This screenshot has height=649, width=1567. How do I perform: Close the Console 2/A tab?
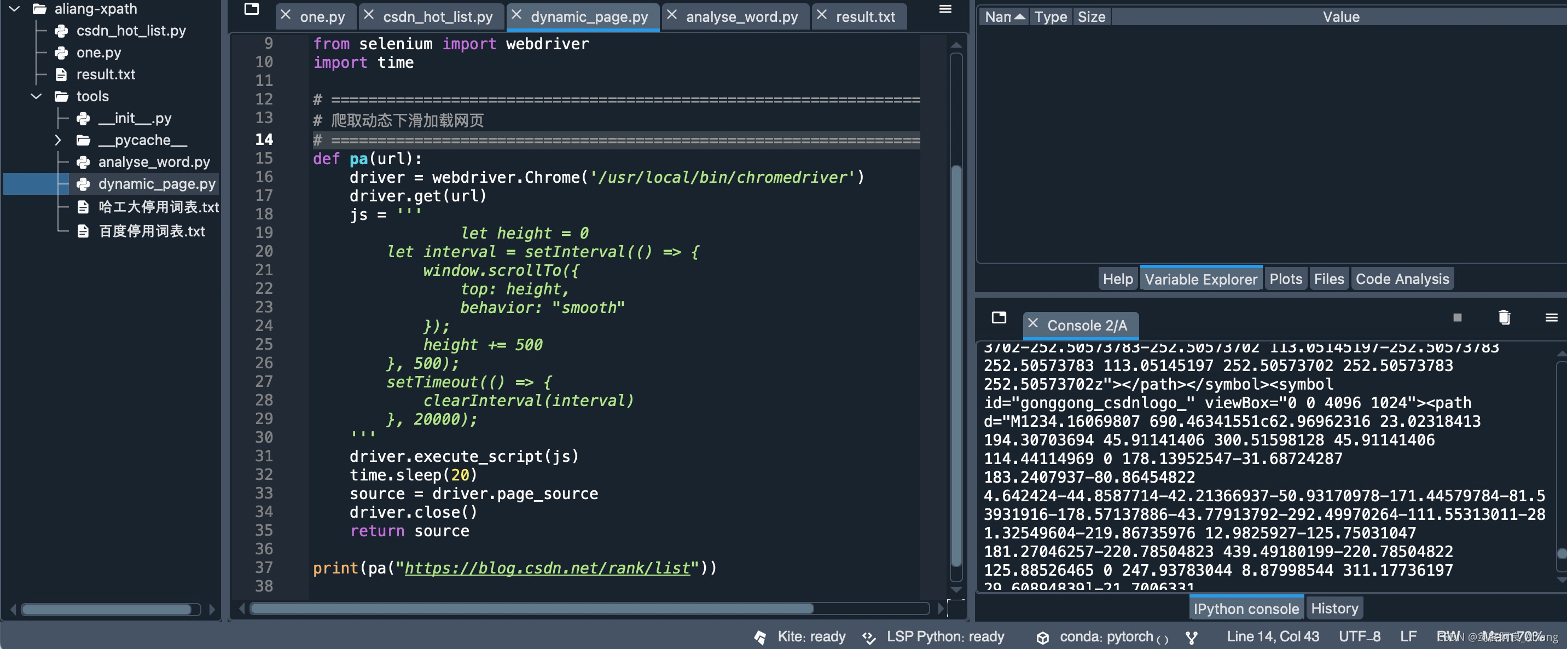(x=1032, y=323)
